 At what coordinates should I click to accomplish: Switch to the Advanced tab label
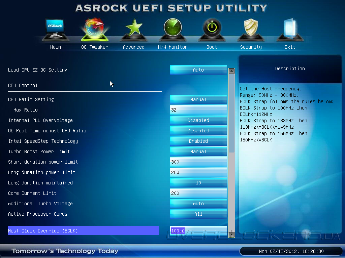(x=133, y=47)
